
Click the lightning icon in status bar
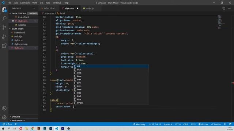click(x=16, y=124)
